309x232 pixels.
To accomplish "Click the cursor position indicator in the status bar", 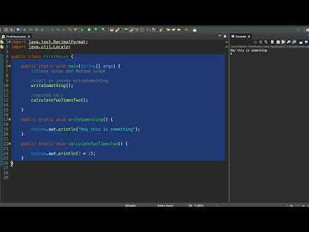I will tap(196, 206).
